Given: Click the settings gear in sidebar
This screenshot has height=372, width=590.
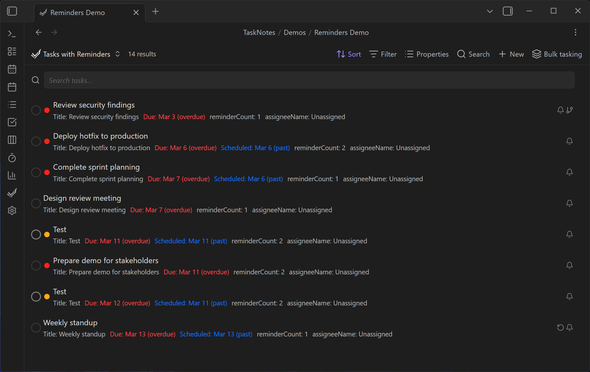Looking at the screenshot, I should (x=12, y=211).
